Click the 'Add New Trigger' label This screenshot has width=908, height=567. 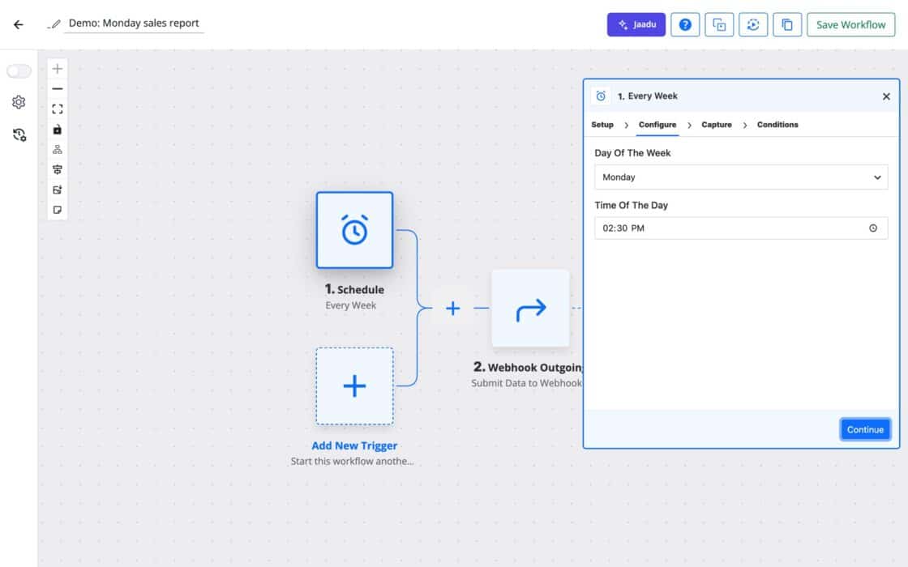[x=354, y=446]
